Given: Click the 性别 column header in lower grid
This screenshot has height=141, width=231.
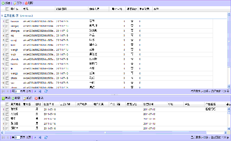Looking at the screenshot, I should coord(39,104).
